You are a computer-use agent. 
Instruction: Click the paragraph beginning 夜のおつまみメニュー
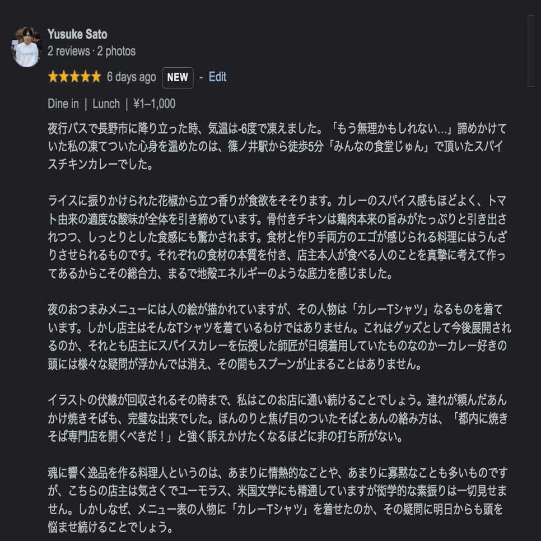tap(277, 337)
